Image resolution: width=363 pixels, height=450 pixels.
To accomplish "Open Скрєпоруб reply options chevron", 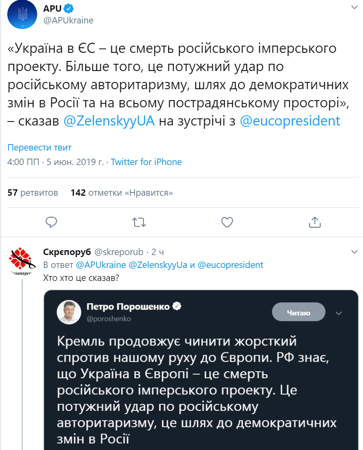I will tap(354, 252).
